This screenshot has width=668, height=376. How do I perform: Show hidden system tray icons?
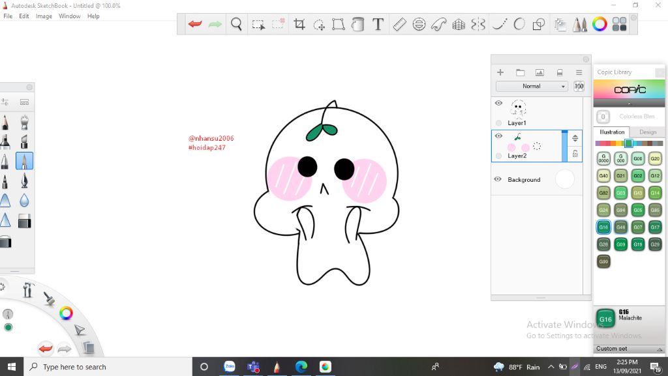(x=551, y=367)
